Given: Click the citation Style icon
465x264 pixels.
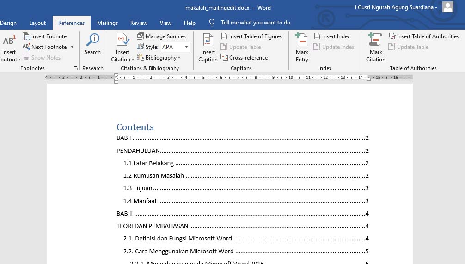Looking at the screenshot, I should pyautogui.click(x=140, y=47).
